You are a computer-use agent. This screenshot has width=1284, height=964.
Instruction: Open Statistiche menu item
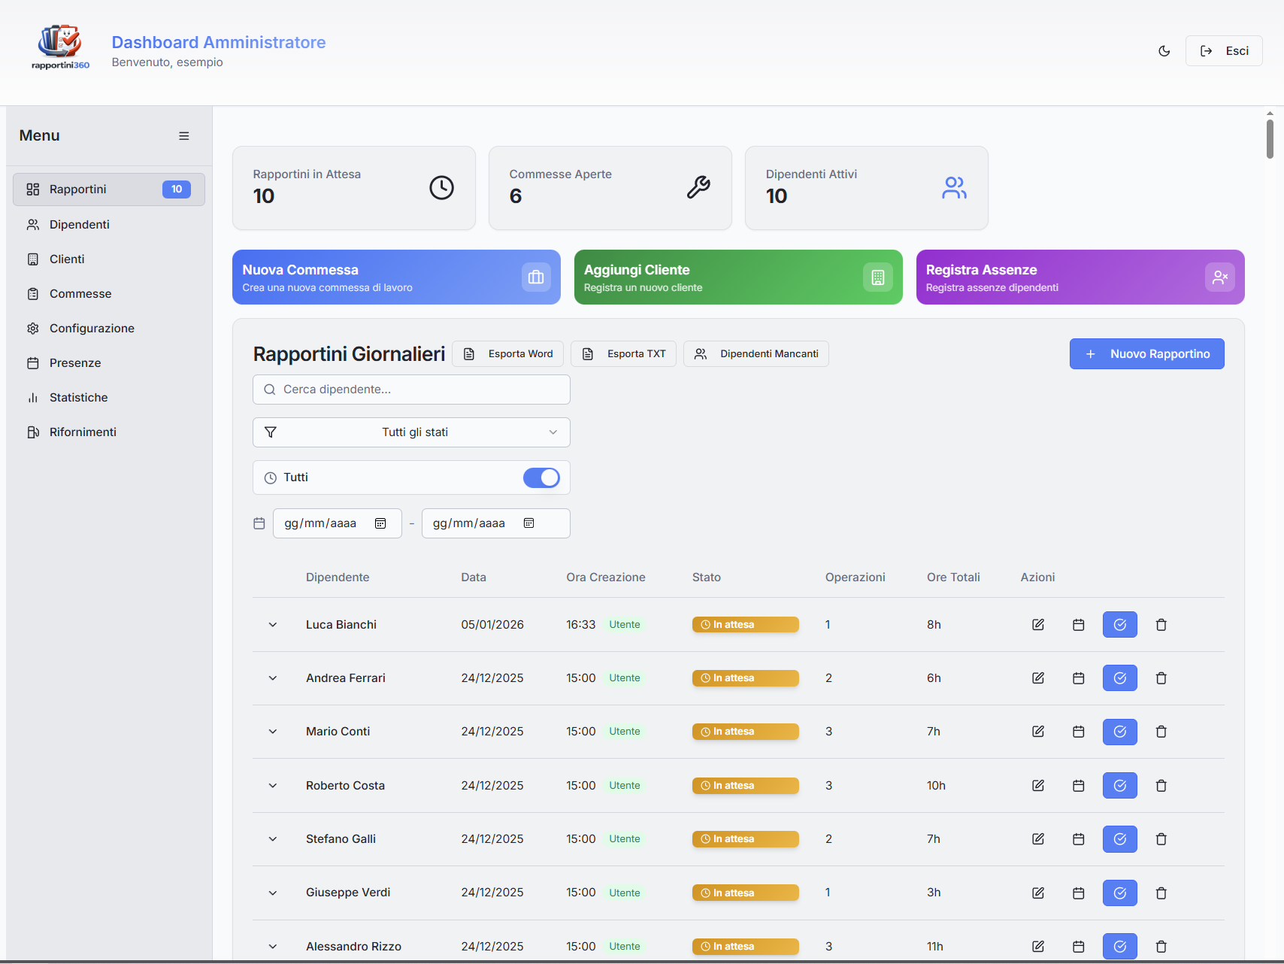pyautogui.click(x=109, y=398)
